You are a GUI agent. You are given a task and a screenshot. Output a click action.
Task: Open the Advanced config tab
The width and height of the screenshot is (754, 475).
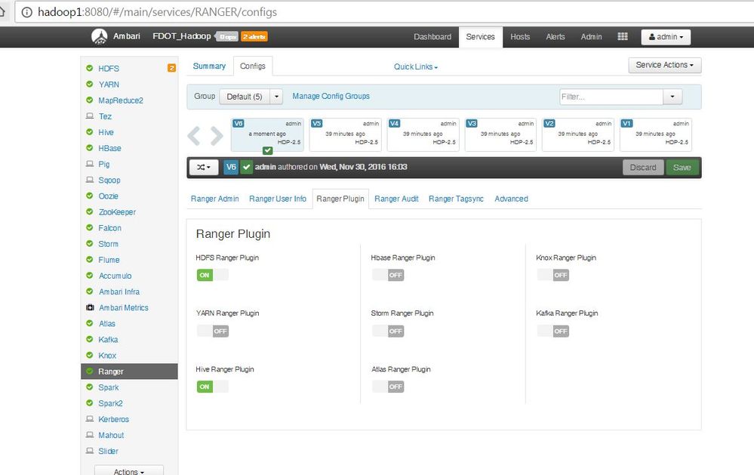[x=511, y=199]
